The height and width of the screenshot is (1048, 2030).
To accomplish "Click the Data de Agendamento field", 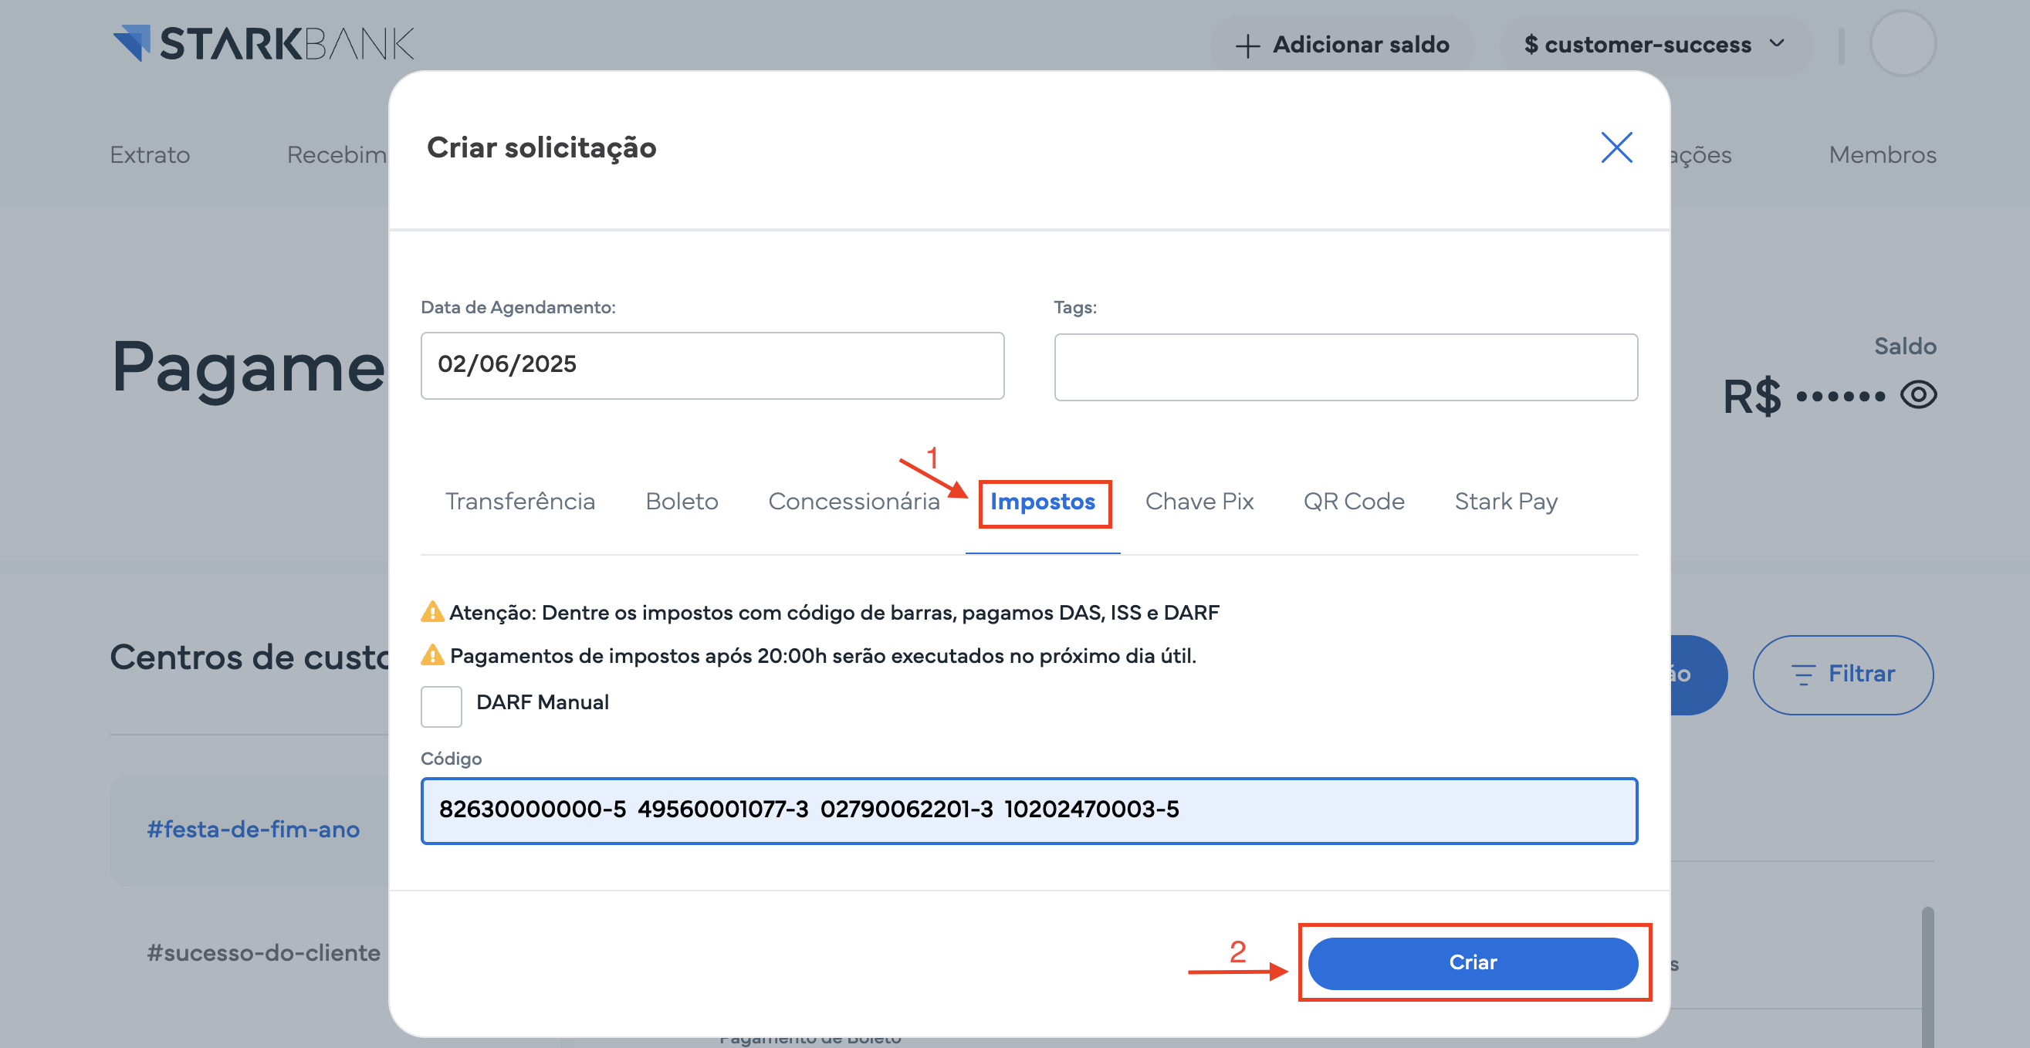I will (712, 366).
